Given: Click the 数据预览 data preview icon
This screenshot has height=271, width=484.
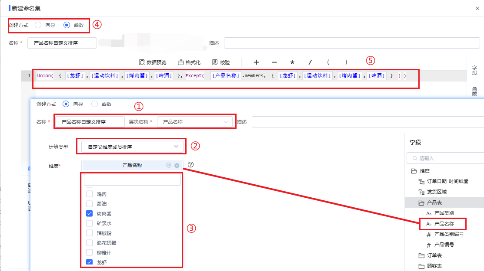Looking at the screenshot, I should (142, 62).
